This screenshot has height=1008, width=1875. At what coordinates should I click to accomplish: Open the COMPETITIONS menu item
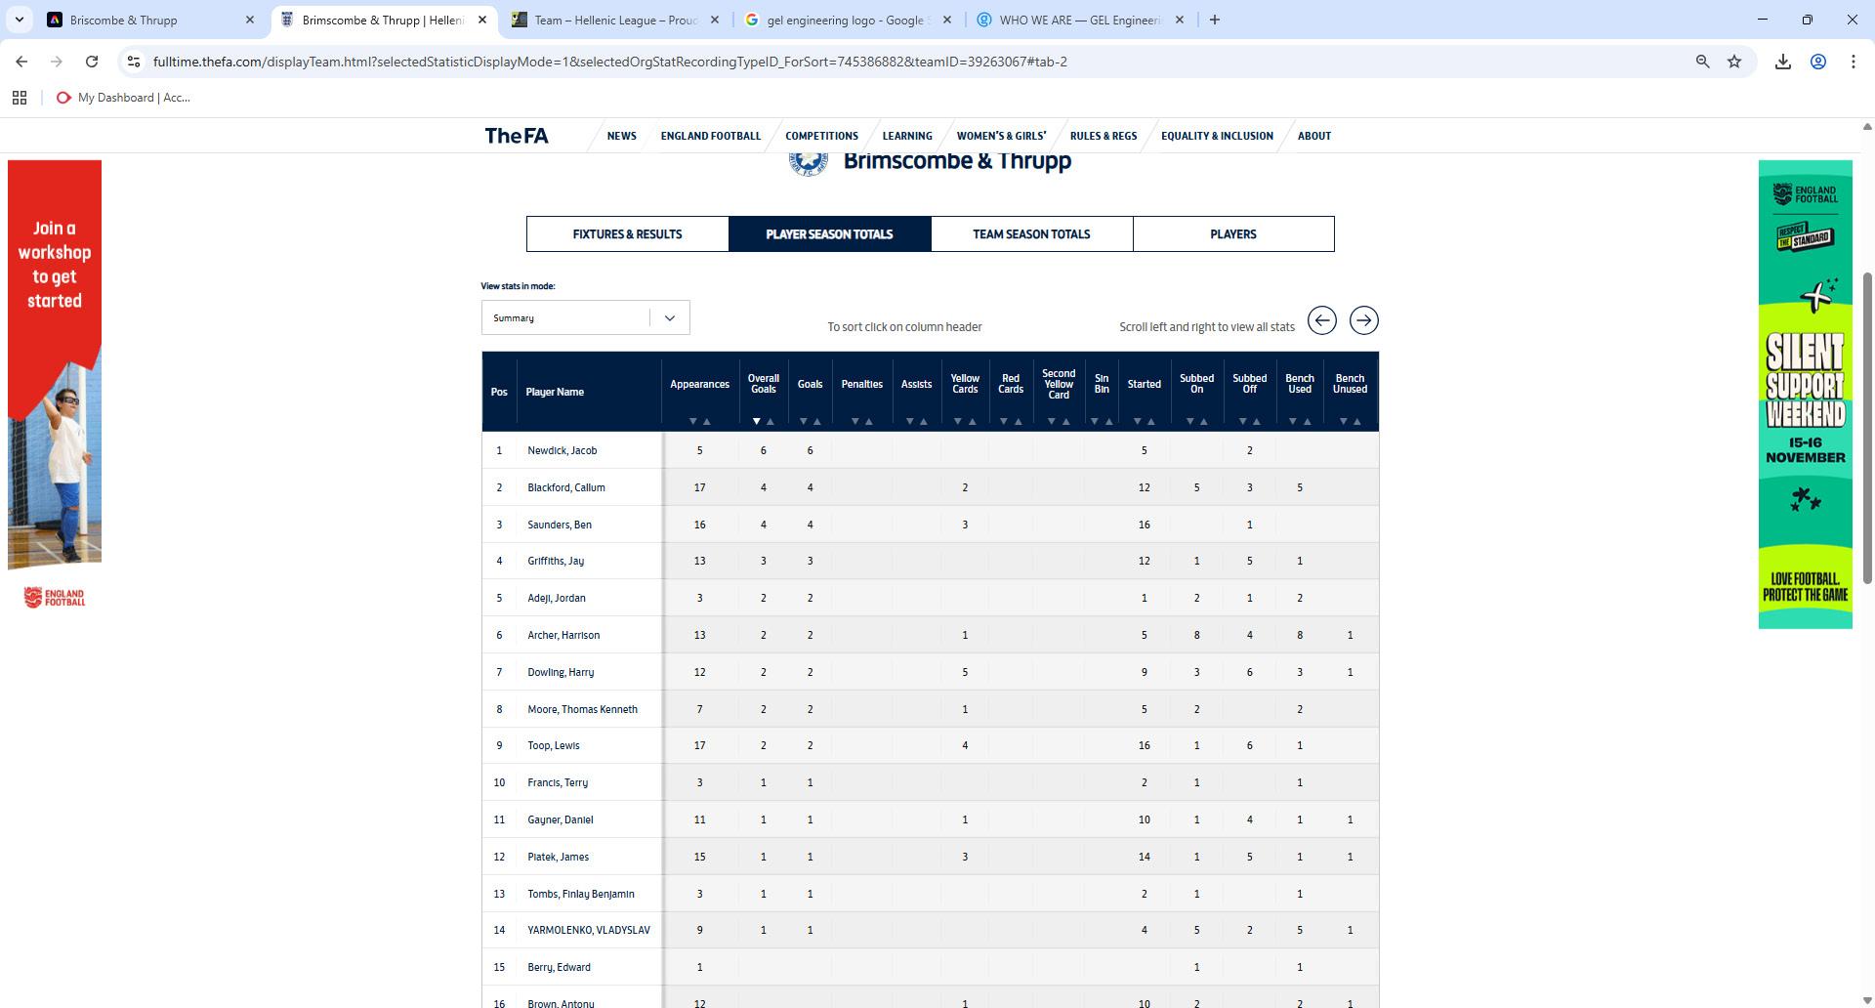tap(821, 136)
